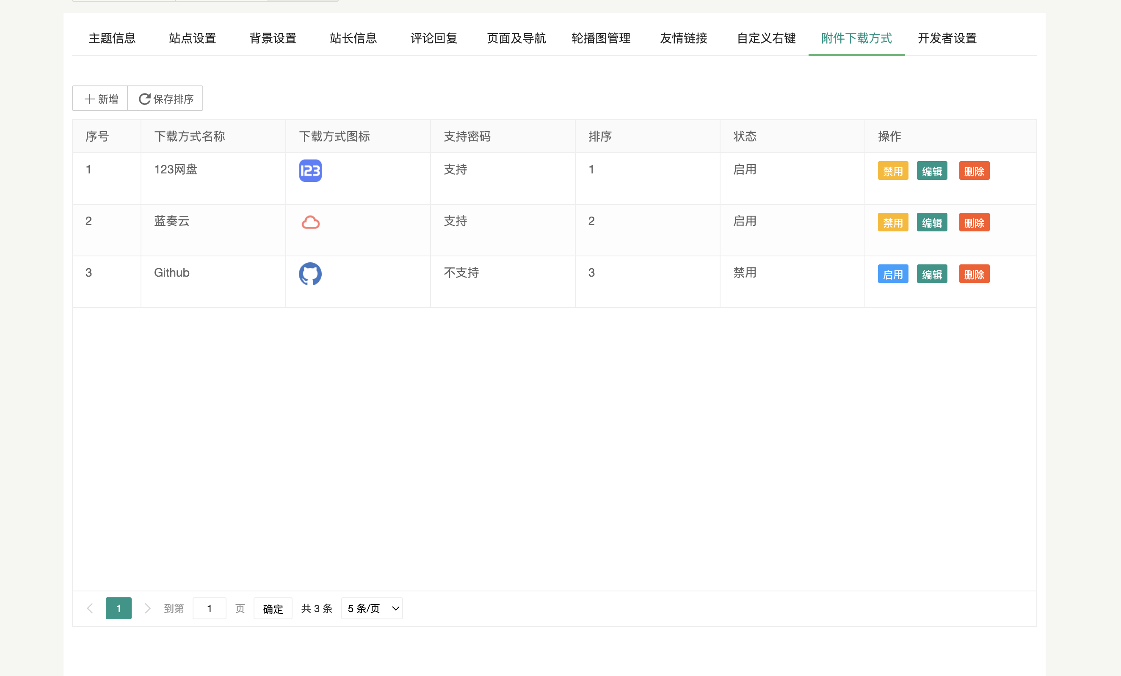Delete the Github row
The width and height of the screenshot is (1121, 676).
pyautogui.click(x=974, y=274)
